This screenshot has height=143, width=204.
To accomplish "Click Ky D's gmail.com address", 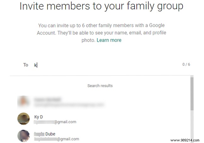I will [55, 122].
